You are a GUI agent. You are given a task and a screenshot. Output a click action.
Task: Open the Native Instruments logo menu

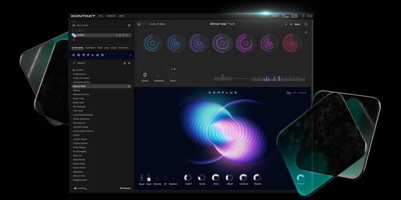coord(310,16)
